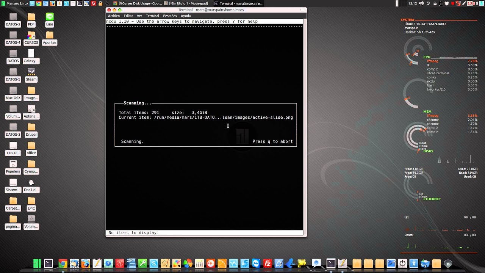Click the terminal window's vertical scrollbar
Screen dimensions: 485x273
click(305, 127)
